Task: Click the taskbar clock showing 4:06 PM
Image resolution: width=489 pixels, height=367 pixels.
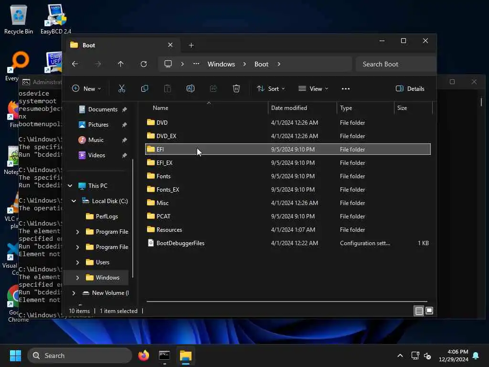Action: (x=454, y=356)
